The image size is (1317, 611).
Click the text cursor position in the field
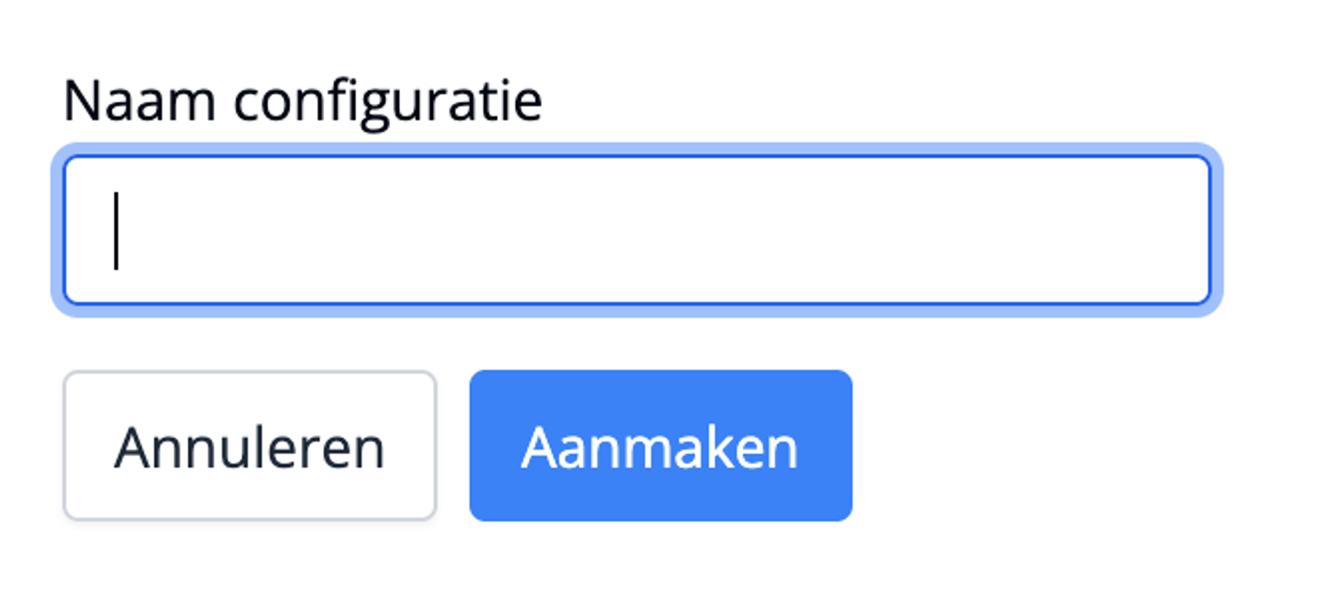coord(115,231)
